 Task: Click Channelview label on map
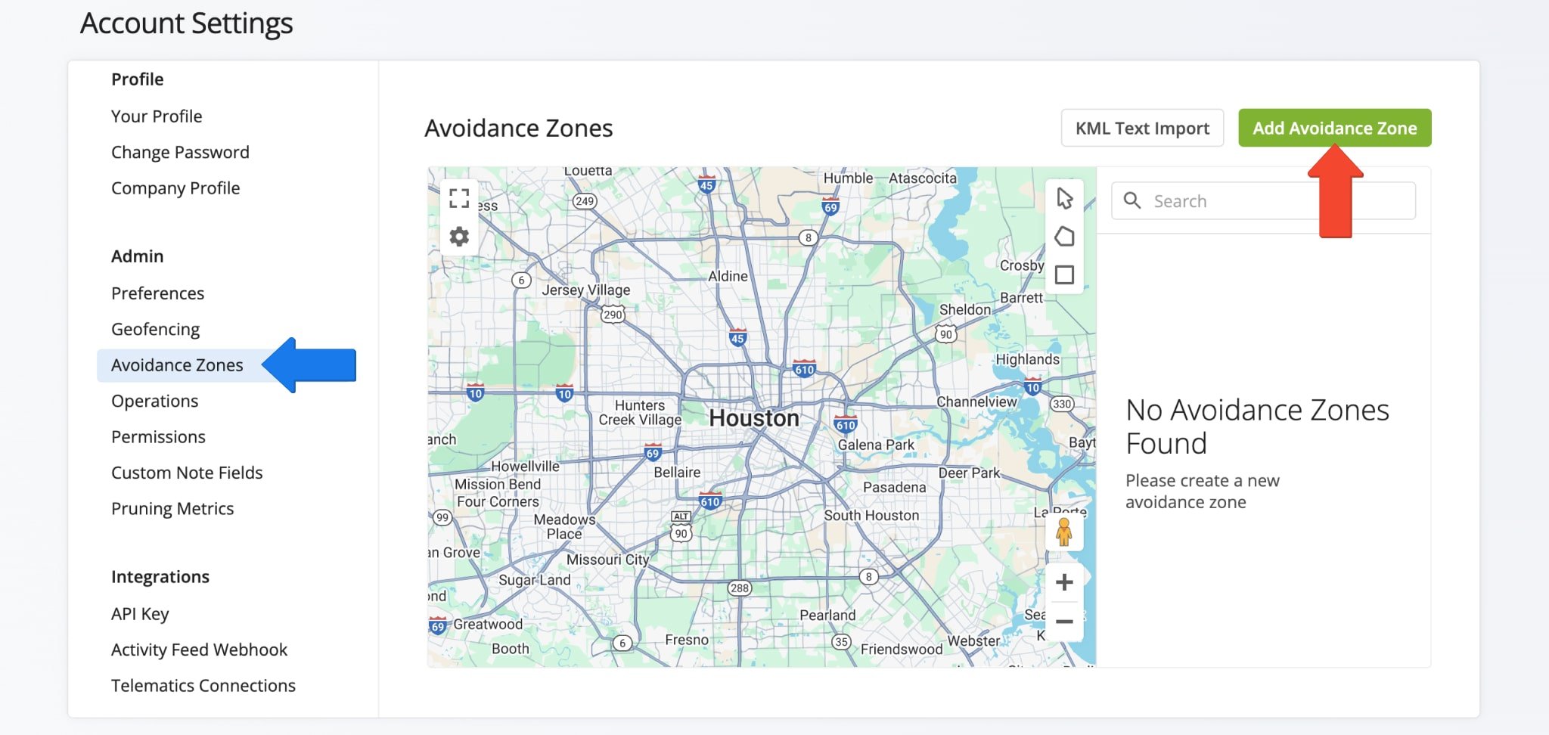click(x=976, y=402)
